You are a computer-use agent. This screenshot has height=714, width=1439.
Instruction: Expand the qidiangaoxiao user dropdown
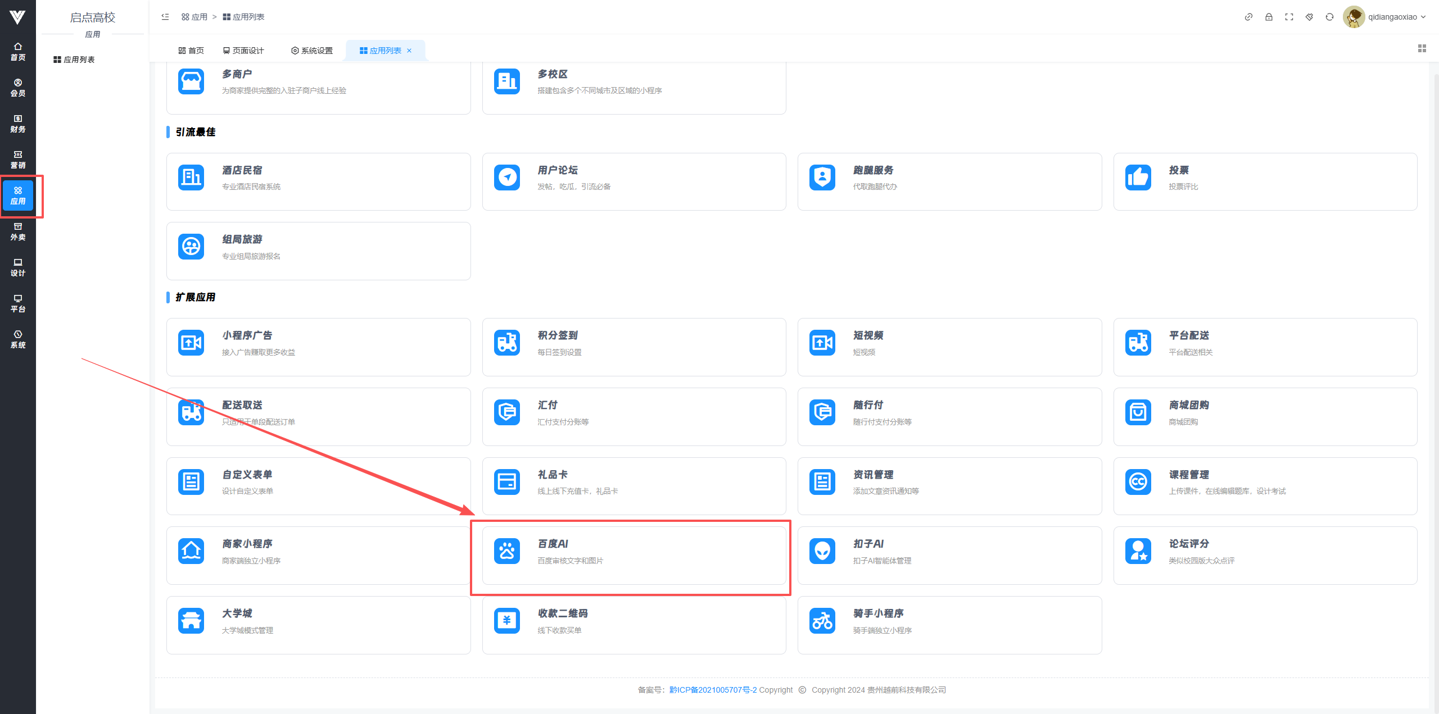tap(1392, 17)
